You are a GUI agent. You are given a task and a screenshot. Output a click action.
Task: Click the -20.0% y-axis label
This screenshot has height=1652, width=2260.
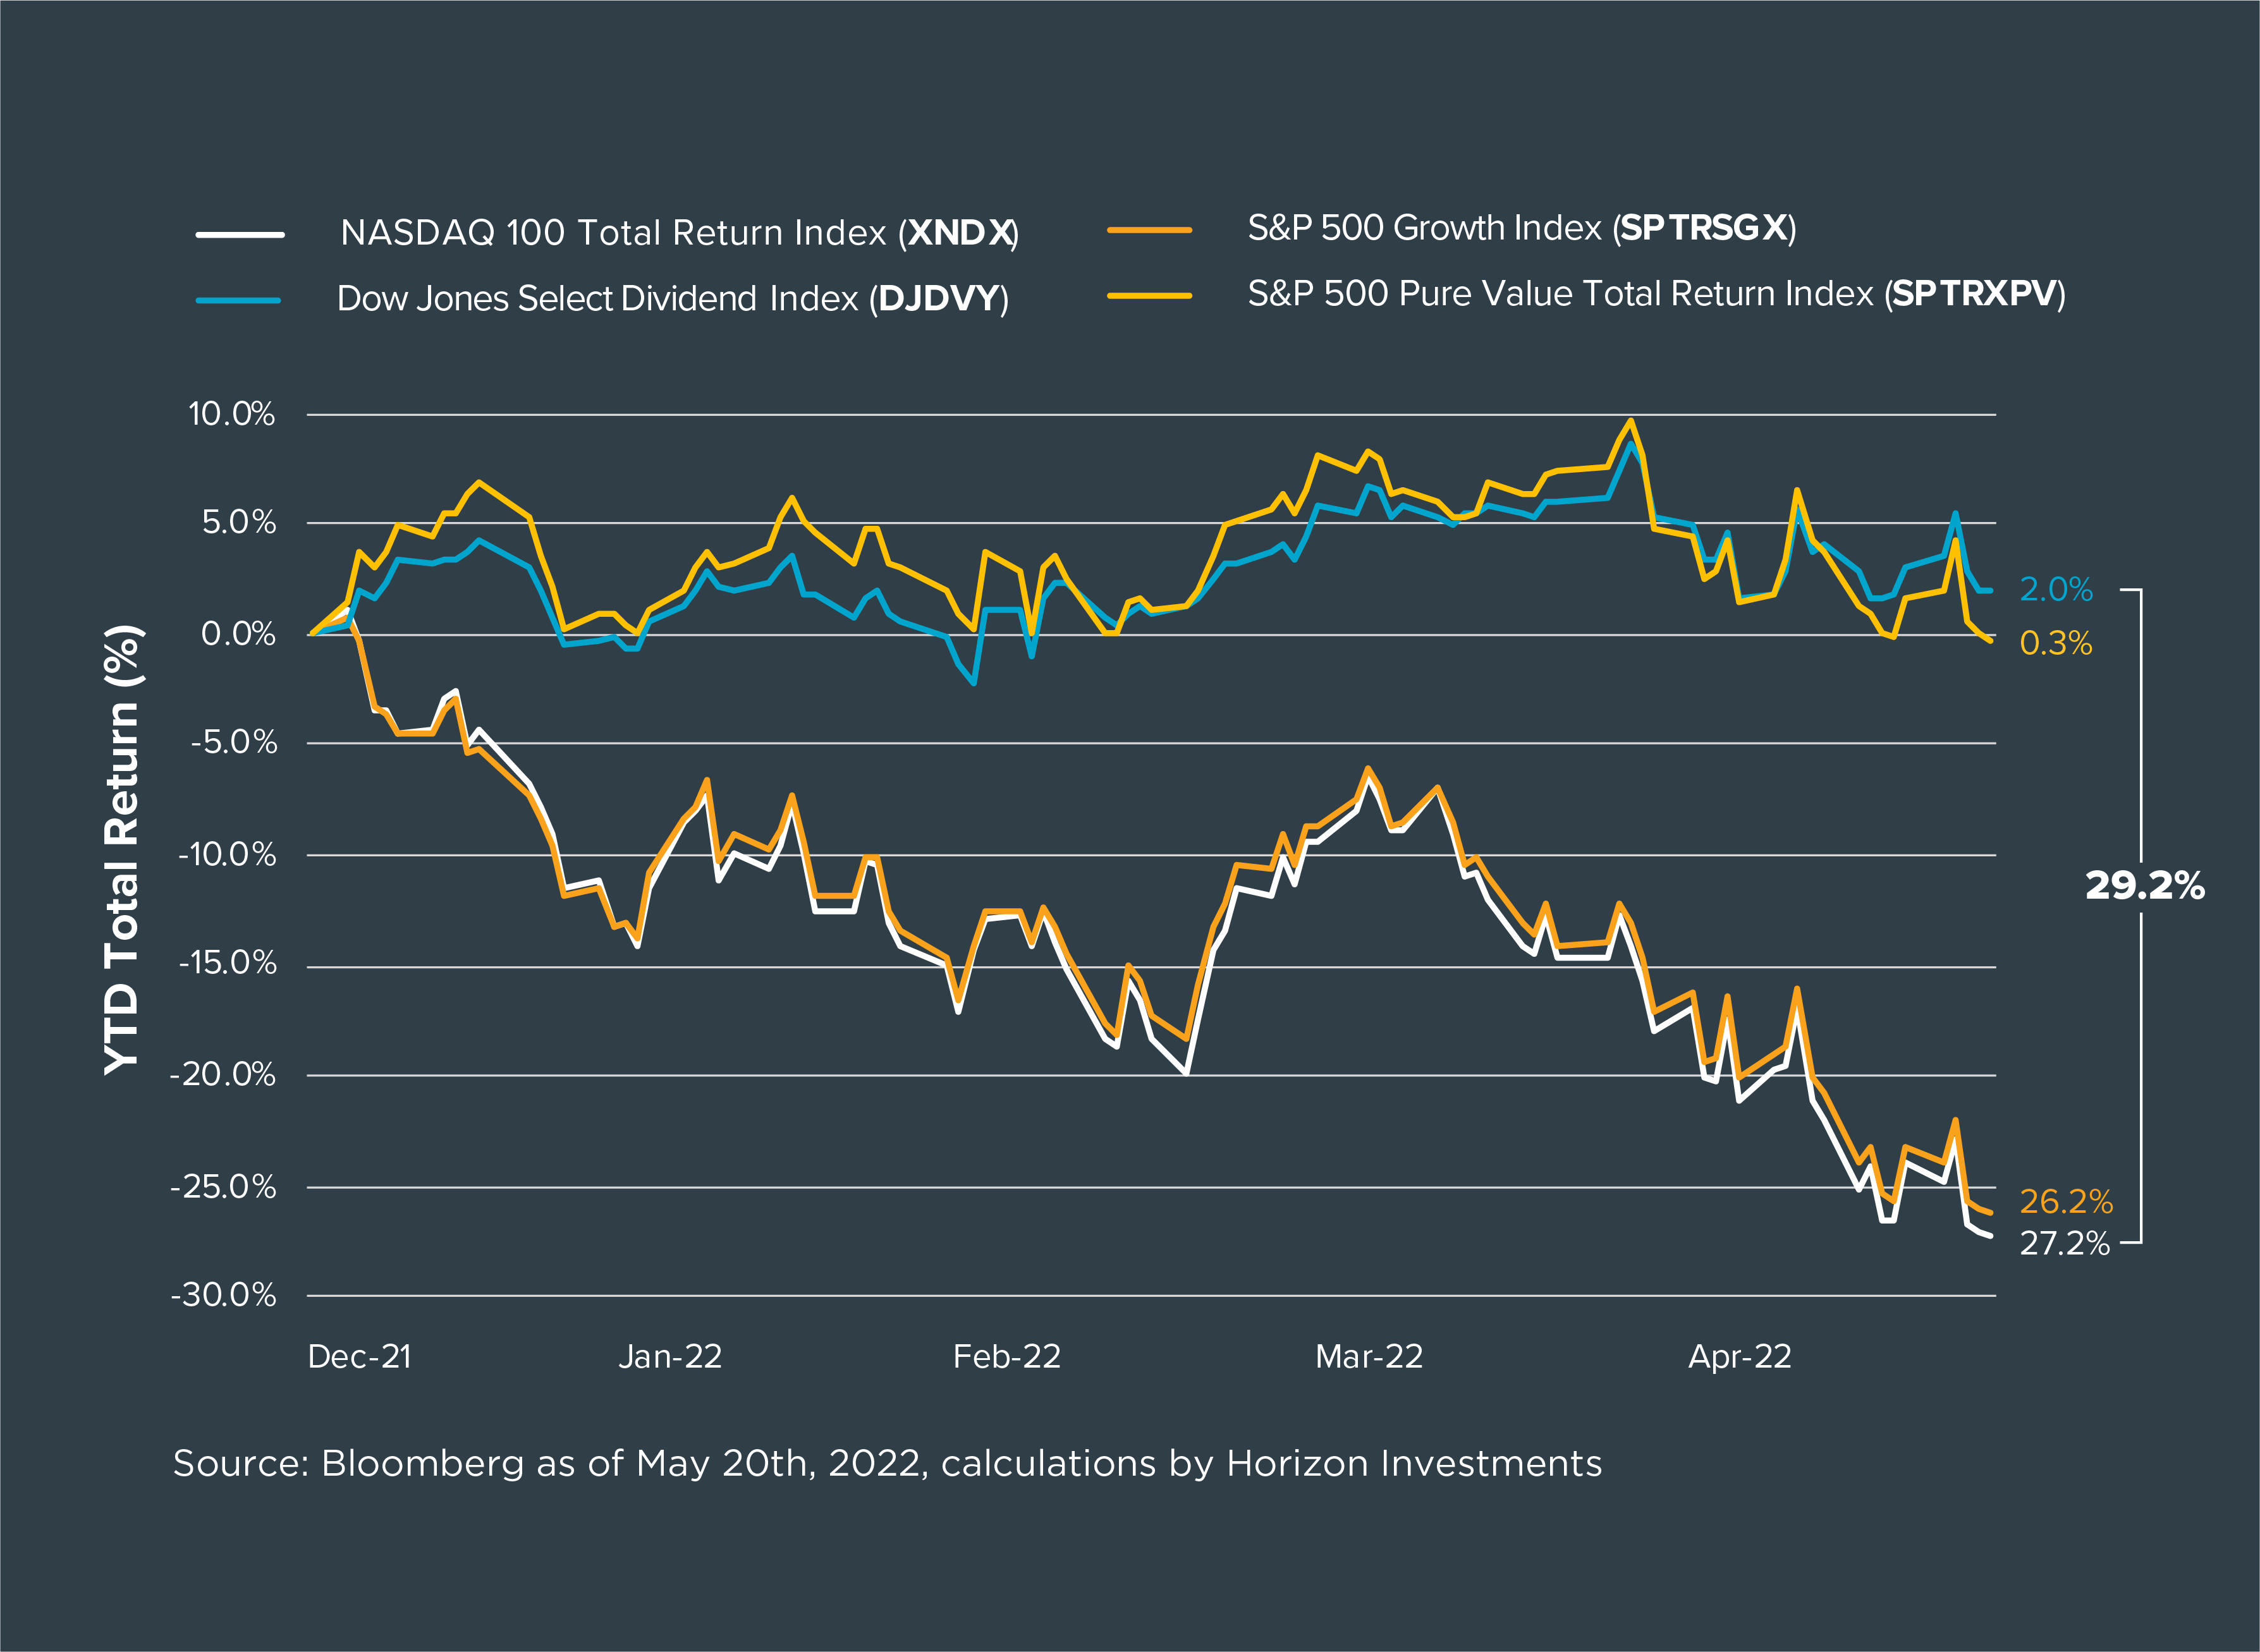coord(223,1075)
